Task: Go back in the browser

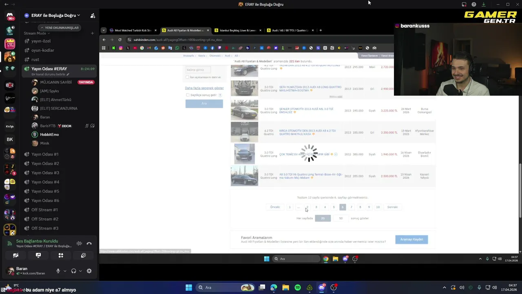Action: (104, 40)
